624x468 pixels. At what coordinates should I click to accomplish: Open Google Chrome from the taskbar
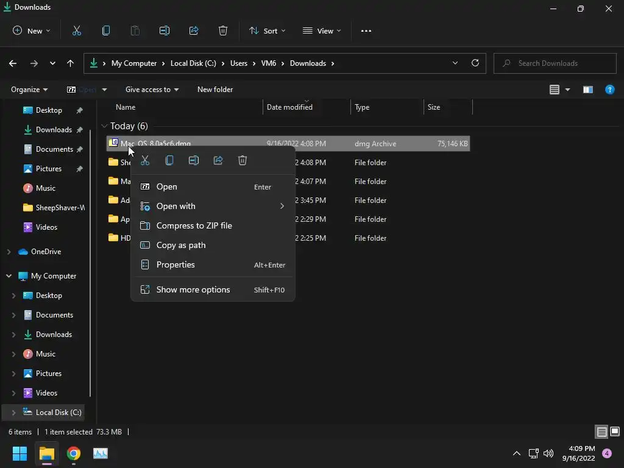tap(74, 453)
